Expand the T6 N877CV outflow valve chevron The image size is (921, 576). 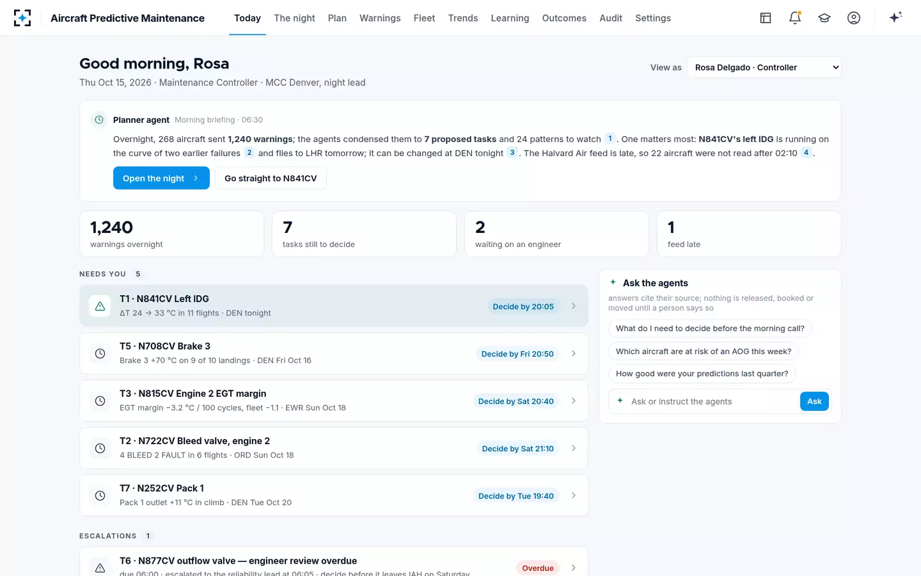coord(574,568)
